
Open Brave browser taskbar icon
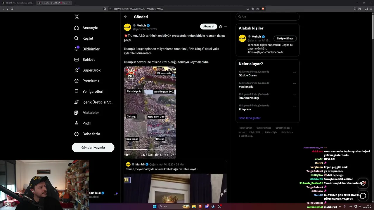click(200, 206)
